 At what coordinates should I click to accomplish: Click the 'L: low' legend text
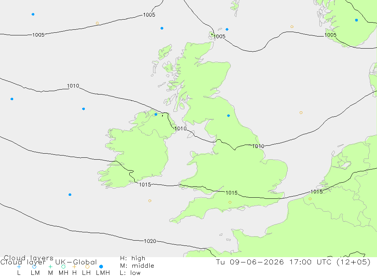(x=130, y=273)
